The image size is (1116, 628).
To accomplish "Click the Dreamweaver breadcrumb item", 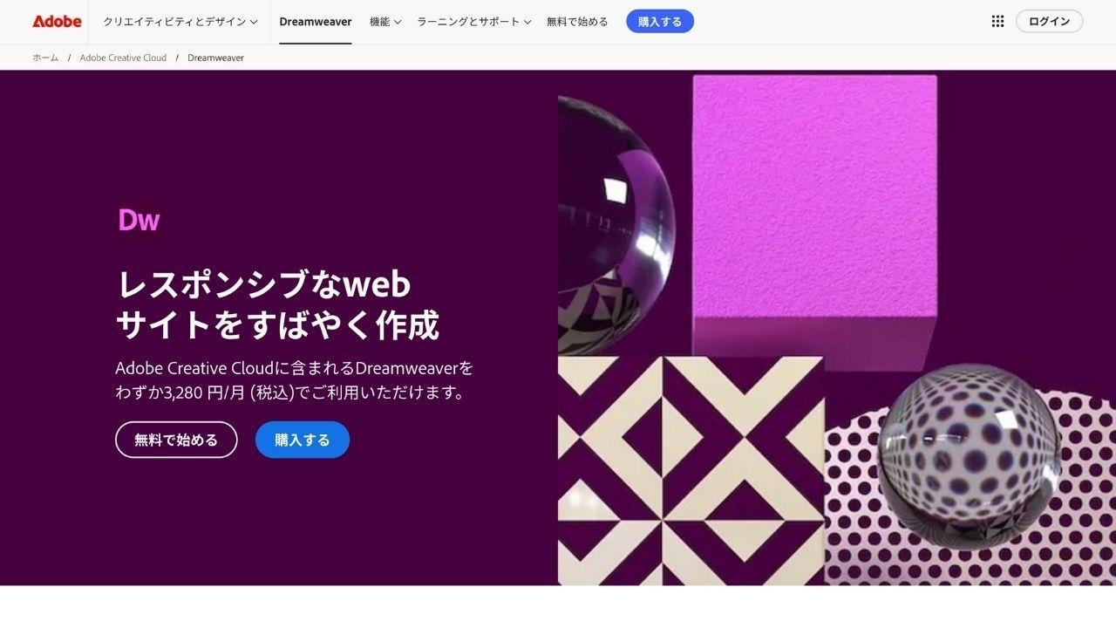I will [x=215, y=58].
